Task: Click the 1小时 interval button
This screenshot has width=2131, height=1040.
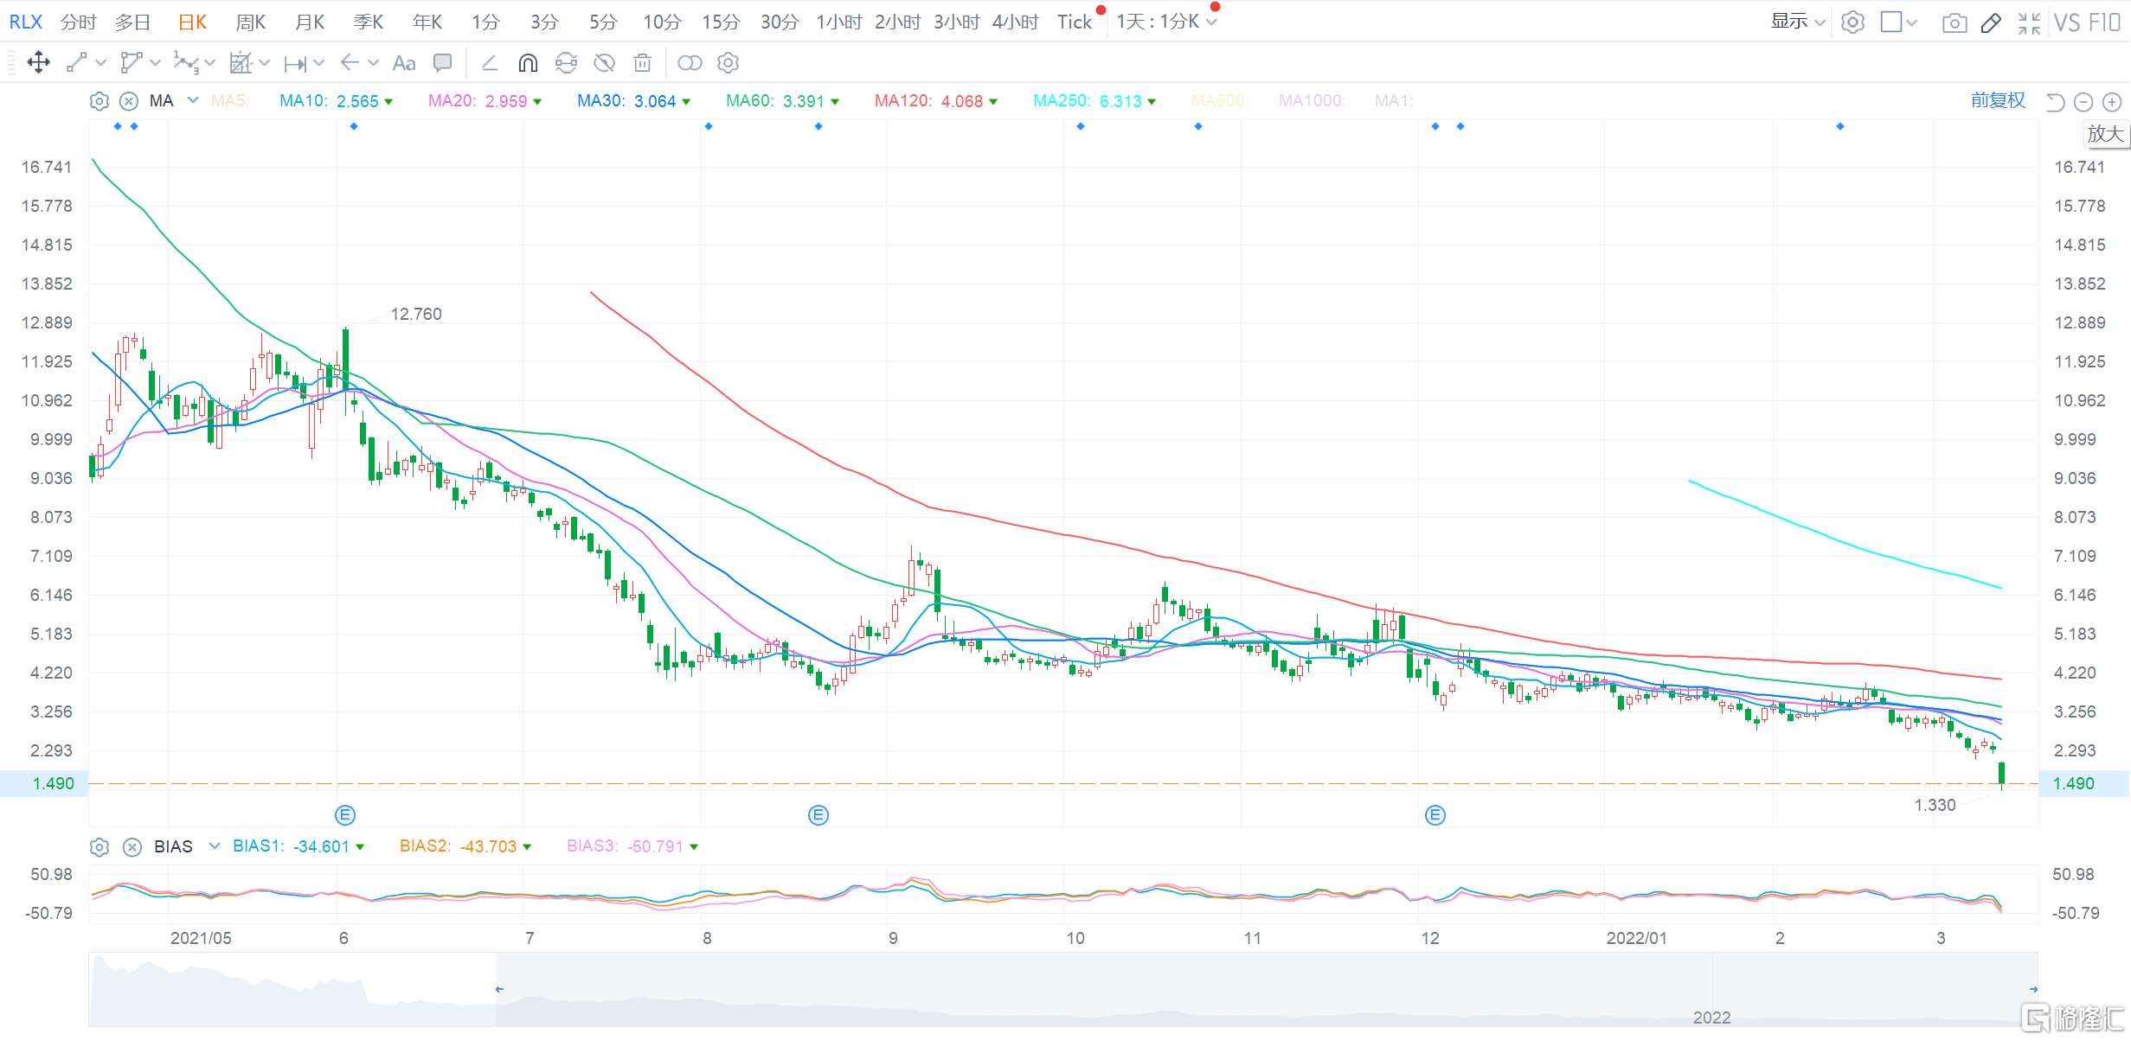Action: coord(838,22)
